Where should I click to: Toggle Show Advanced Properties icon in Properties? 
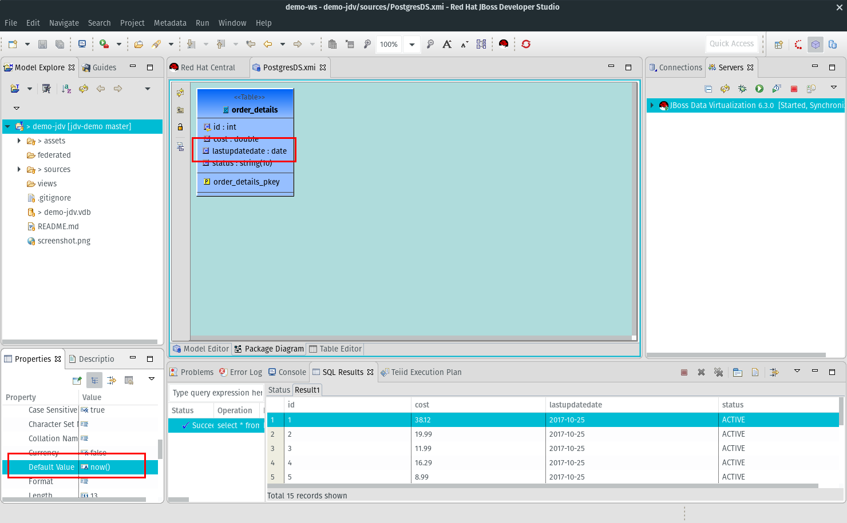pos(112,380)
